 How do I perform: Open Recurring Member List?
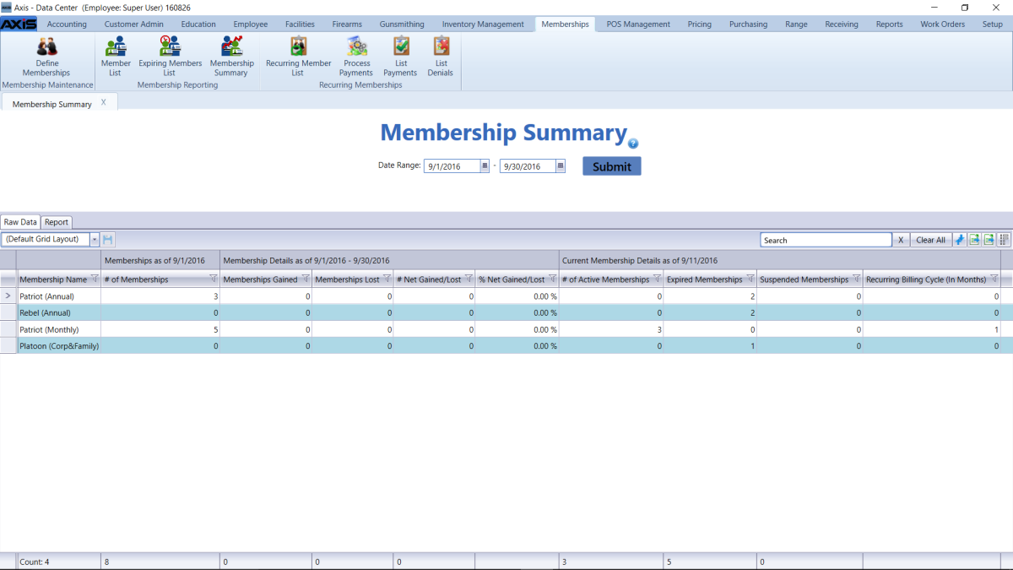pos(298,57)
